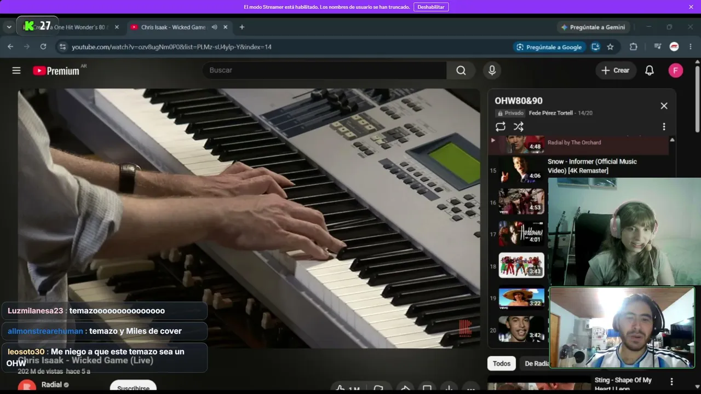Open the YouTube guide hamburger menu
The height and width of the screenshot is (394, 701).
[16, 70]
